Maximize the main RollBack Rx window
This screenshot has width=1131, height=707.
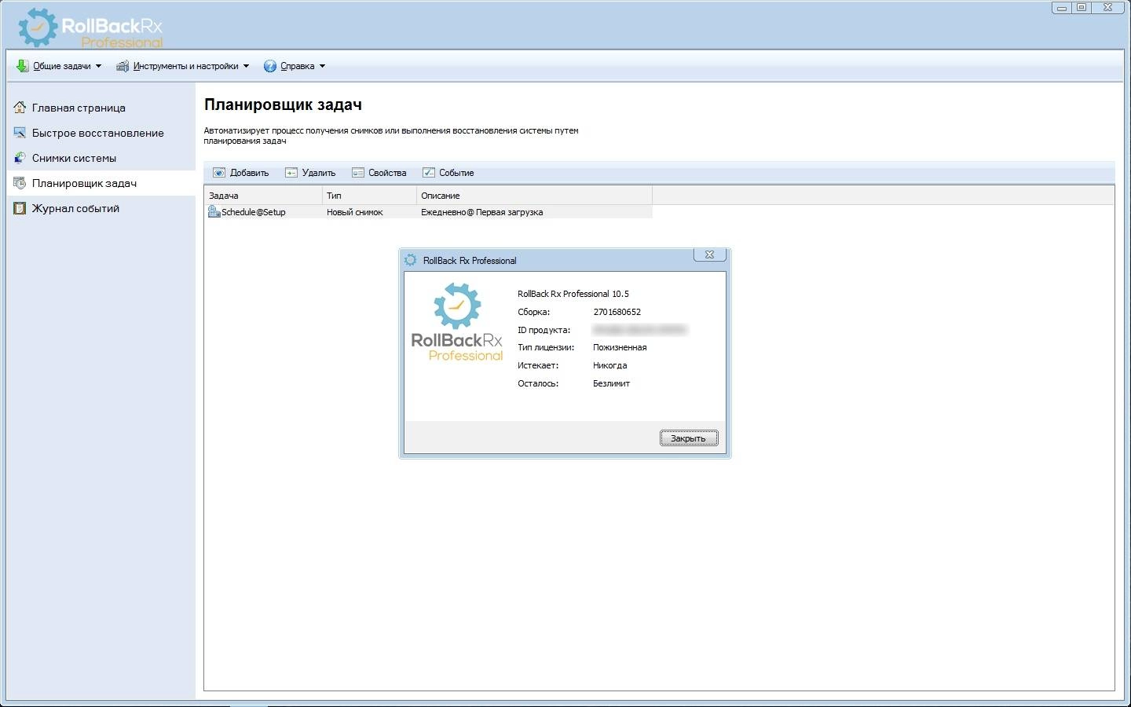[1082, 8]
